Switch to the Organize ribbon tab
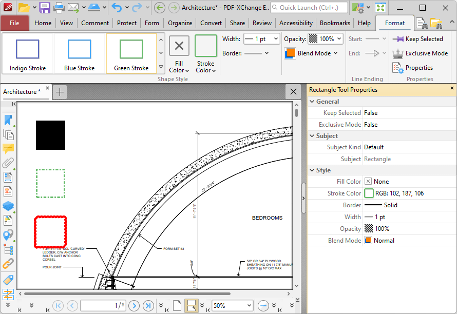Screen dimensions: 457x314 pyautogui.click(x=180, y=23)
